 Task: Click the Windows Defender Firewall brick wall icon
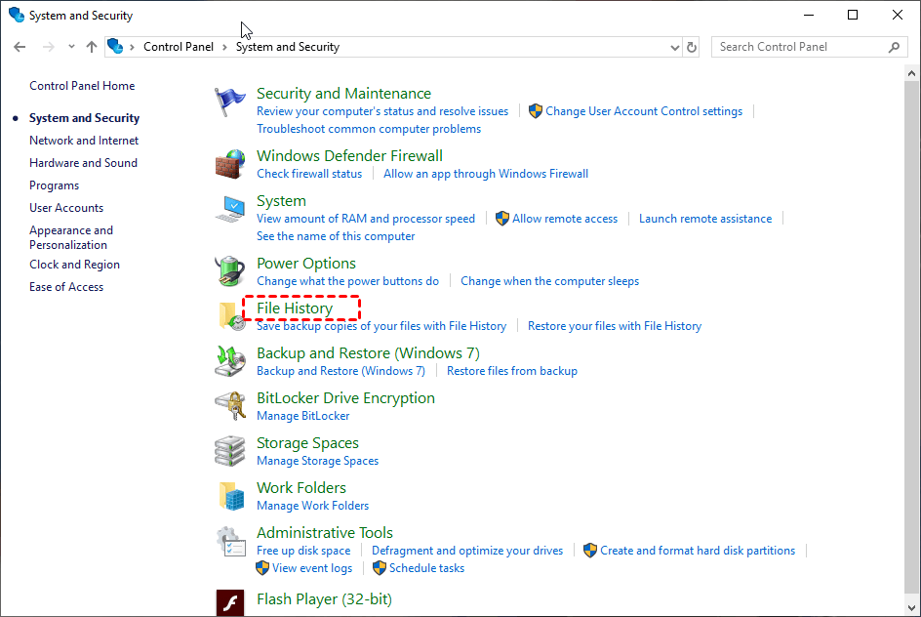[x=229, y=164]
